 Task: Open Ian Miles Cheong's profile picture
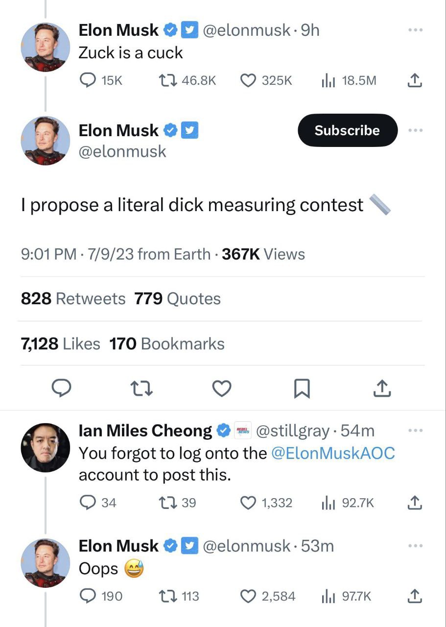point(46,447)
